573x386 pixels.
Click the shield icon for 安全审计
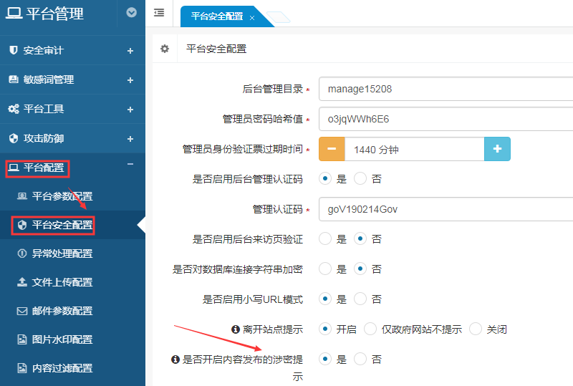13,51
